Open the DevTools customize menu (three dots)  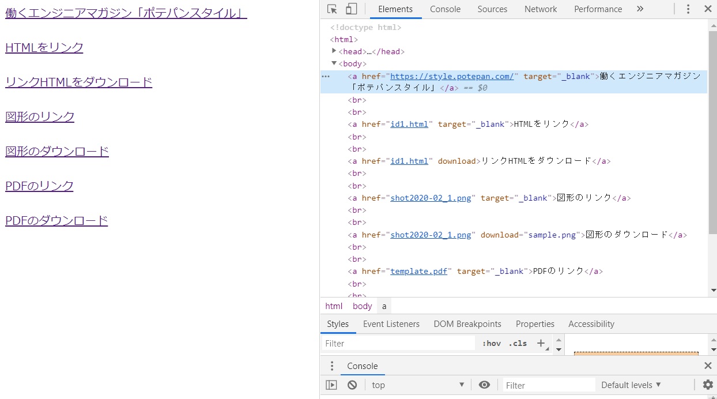[688, 9]
